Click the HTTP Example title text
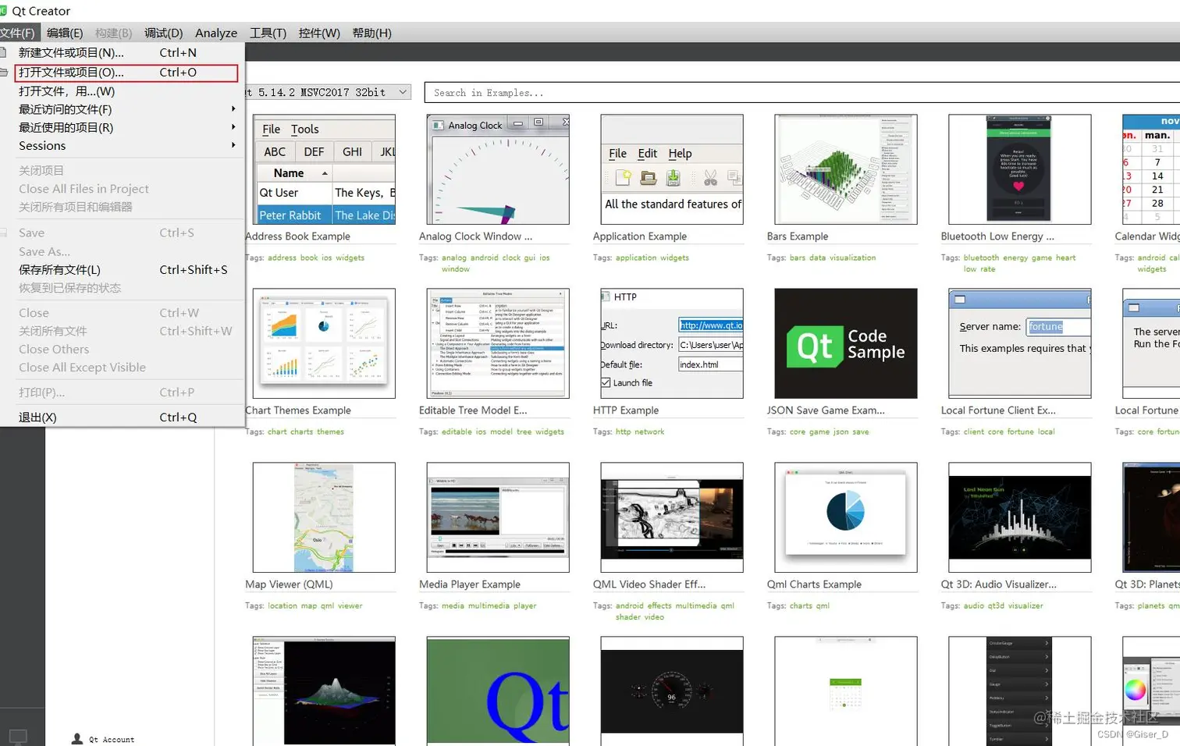Image resolution: width=1180 pixels, height=746 pixels. click(x=626, y=410)
